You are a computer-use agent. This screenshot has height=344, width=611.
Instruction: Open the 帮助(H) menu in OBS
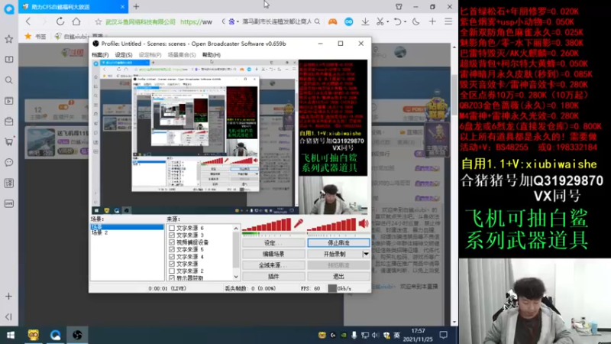pos(212,55)
